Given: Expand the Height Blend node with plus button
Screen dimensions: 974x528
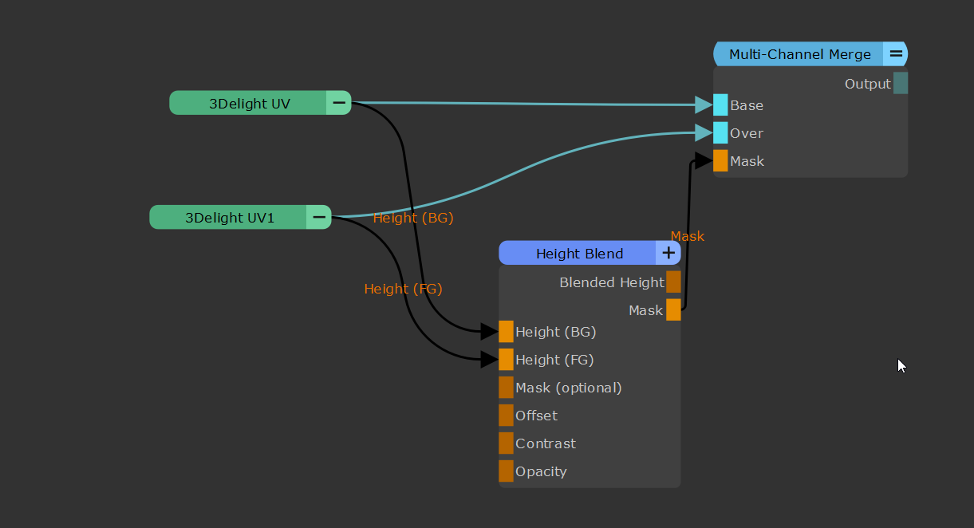Looking at the screenshot, I should (668, 253).
